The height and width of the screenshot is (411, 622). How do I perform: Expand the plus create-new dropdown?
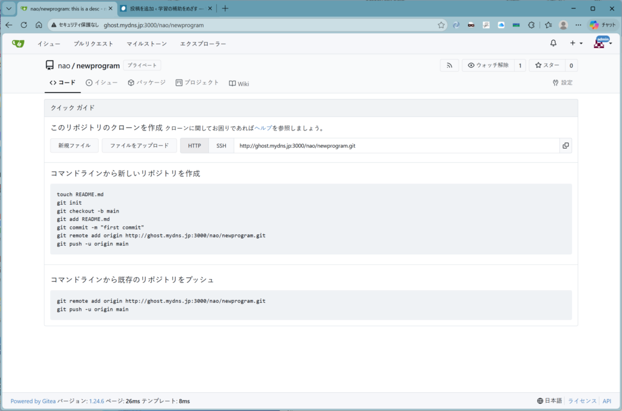pyautogui.click(x=576, y=44)
